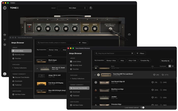Switch to compact grid view in front browser
Screen dimensions: 178x111
click(173, 66)
